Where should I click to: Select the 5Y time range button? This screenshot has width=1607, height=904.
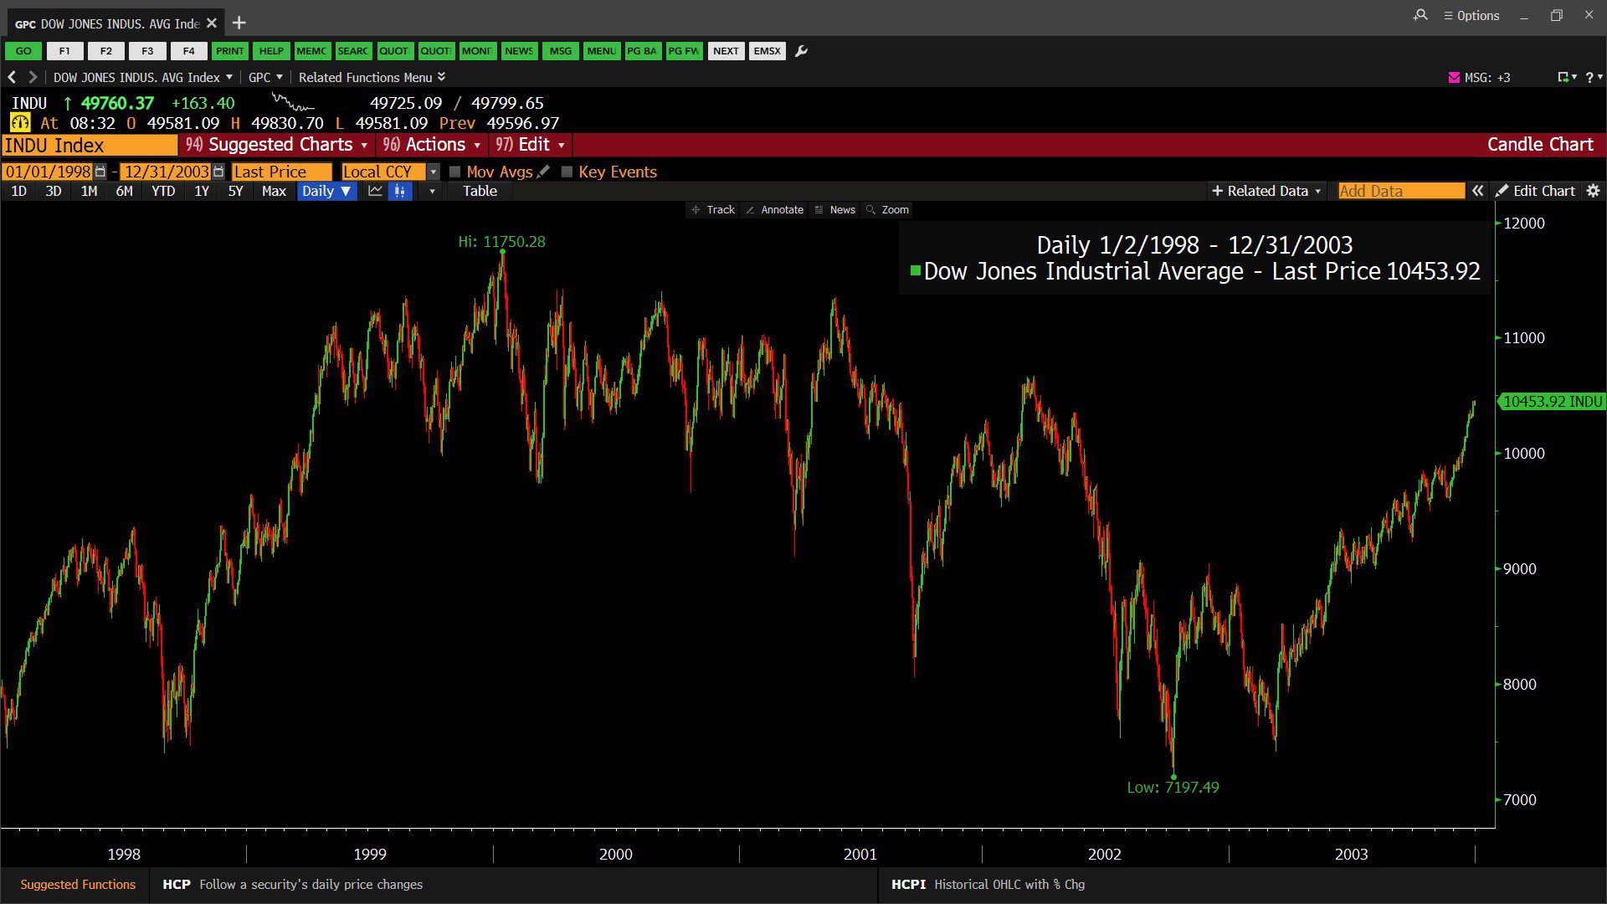[235, 191]
